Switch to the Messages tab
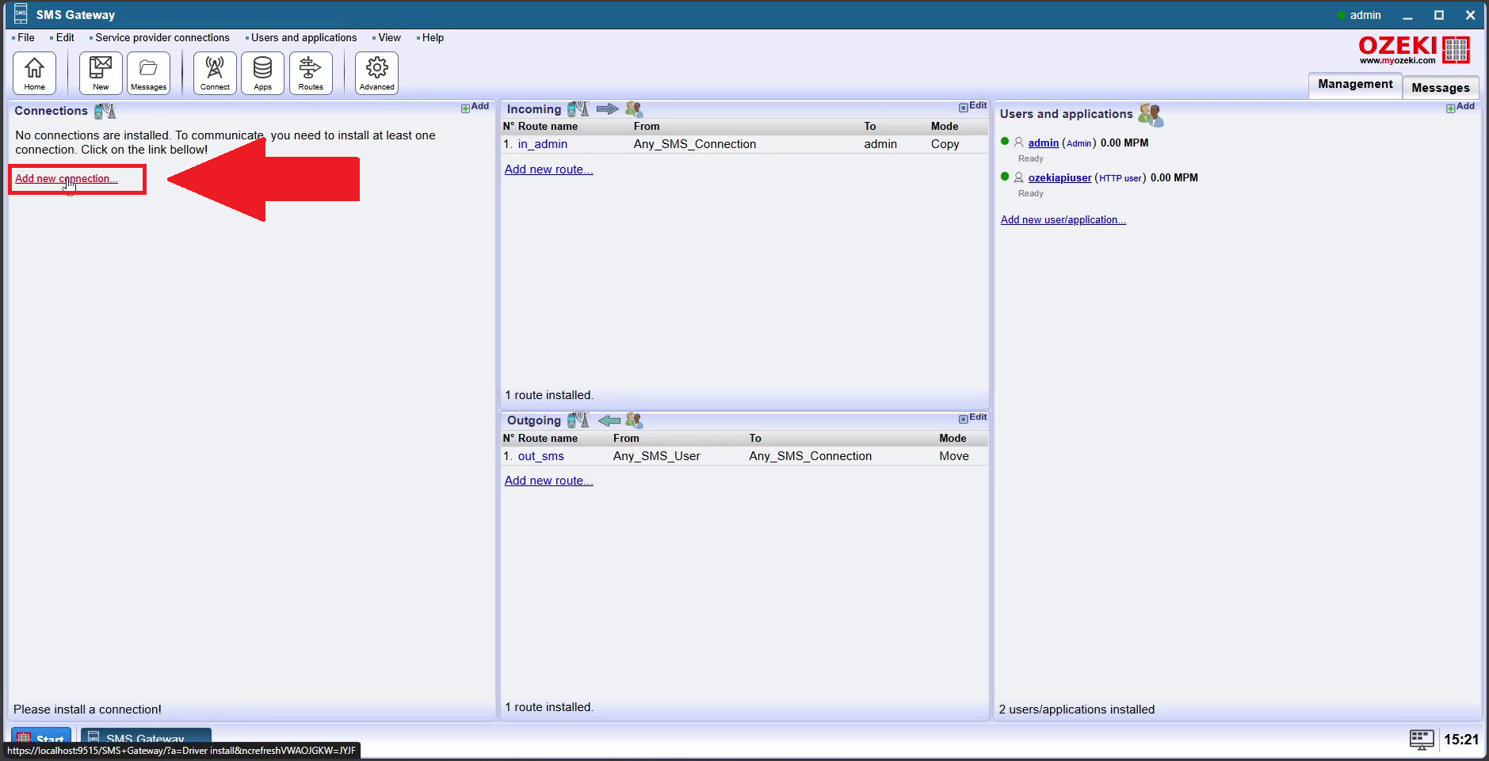The image size is (1489, 761). [x=1440, y=88]
